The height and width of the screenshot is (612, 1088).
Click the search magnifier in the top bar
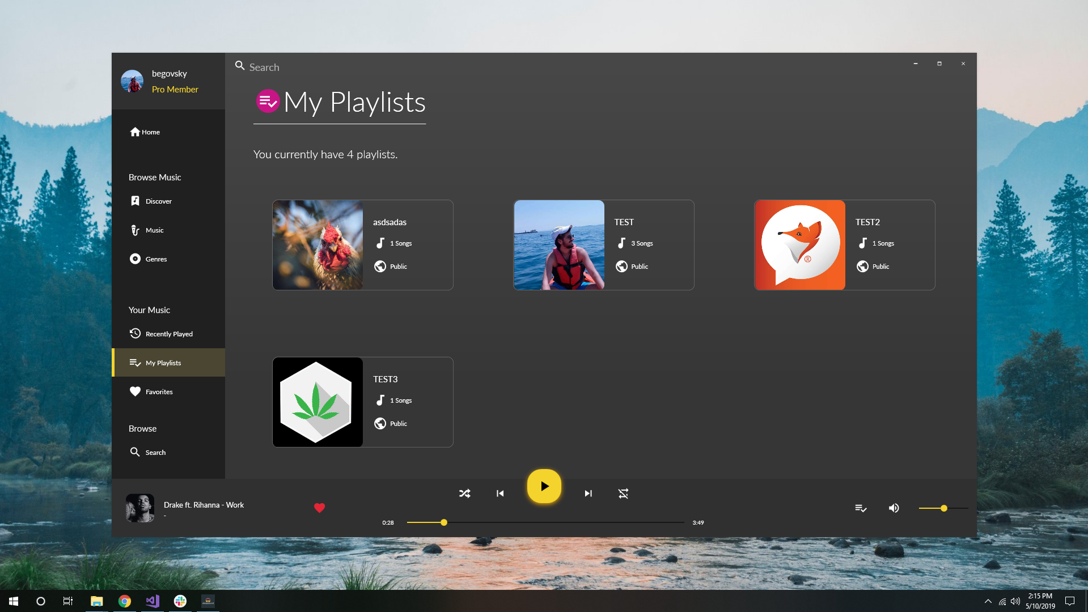coord(239,65)
